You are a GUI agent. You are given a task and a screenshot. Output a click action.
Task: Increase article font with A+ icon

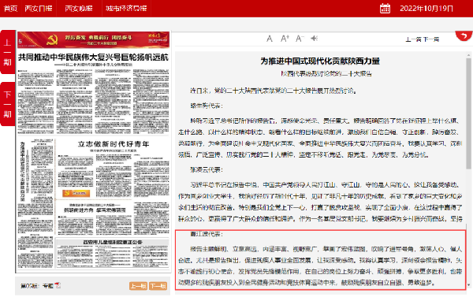pyautogui.click(x=285, y=39)
